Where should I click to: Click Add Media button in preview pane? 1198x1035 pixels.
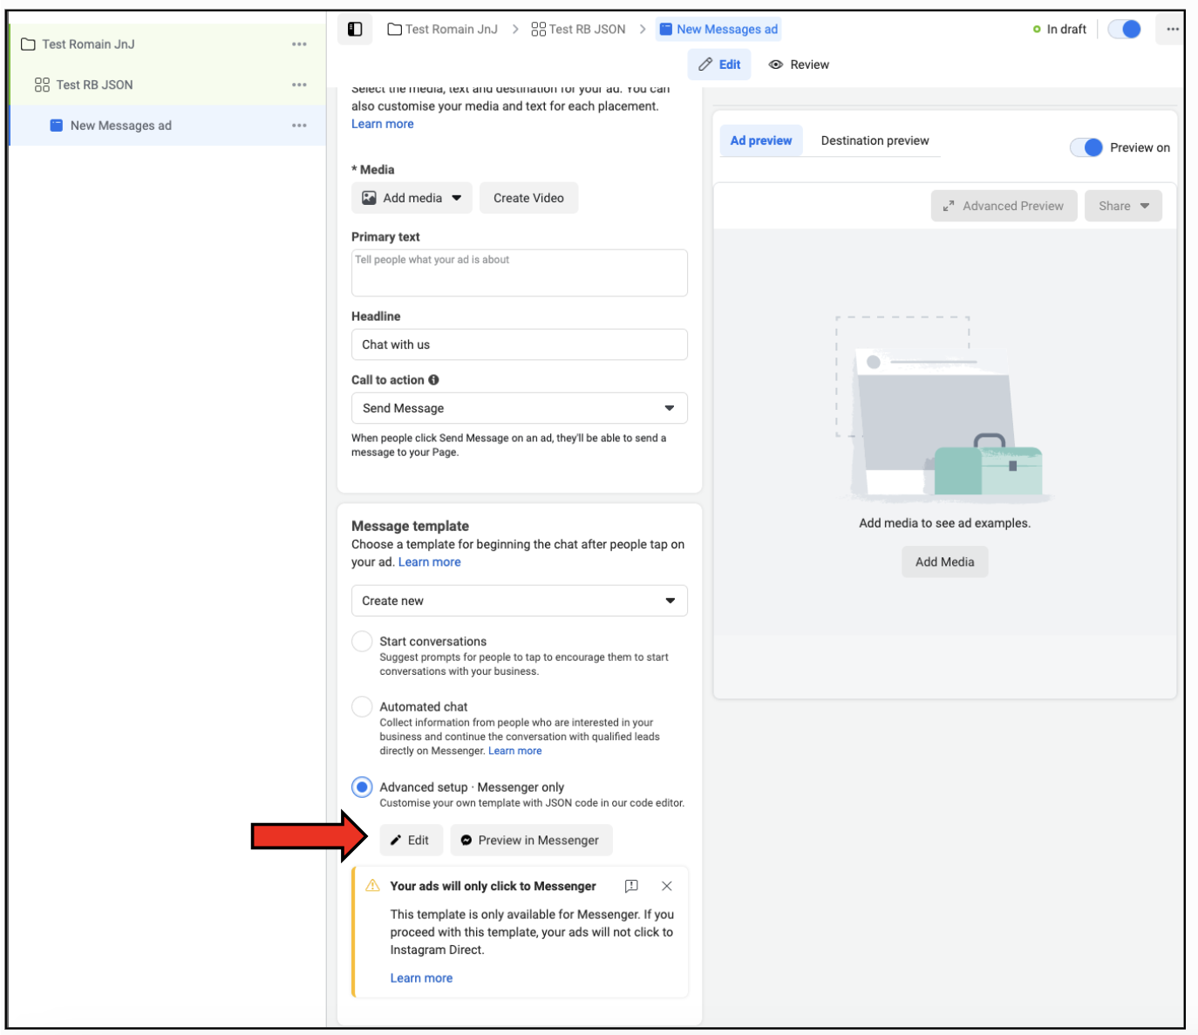944,562
